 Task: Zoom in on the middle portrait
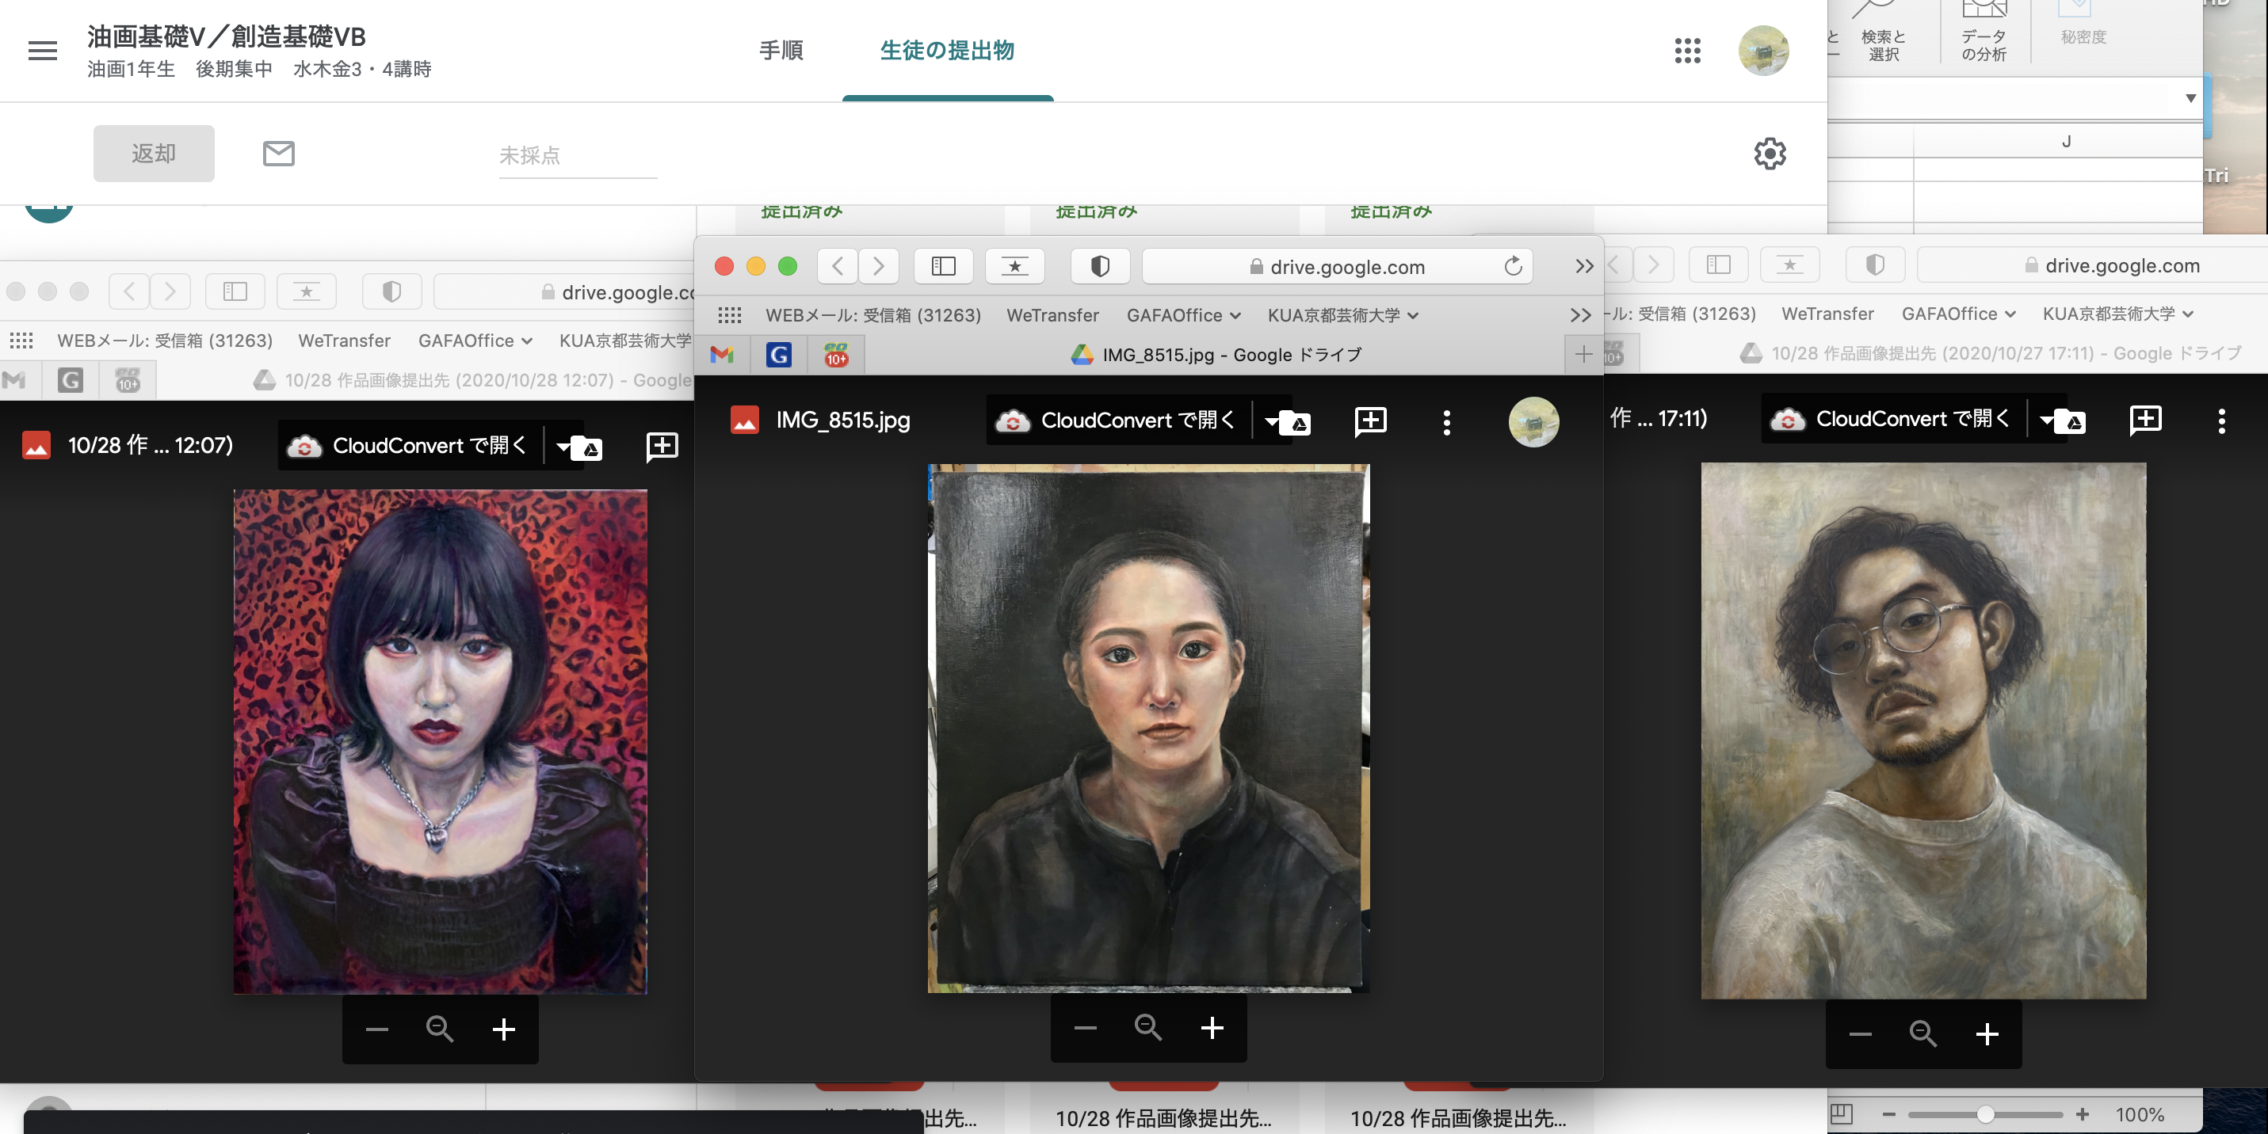coord(1212,1028)
